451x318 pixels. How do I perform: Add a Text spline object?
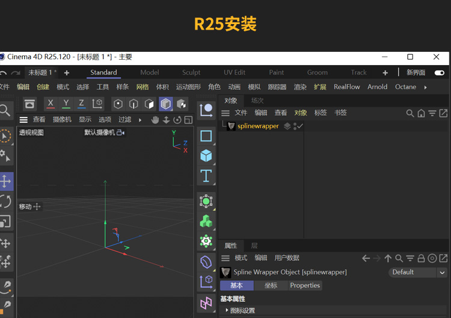pyautogui.click(x=206, y=176)
